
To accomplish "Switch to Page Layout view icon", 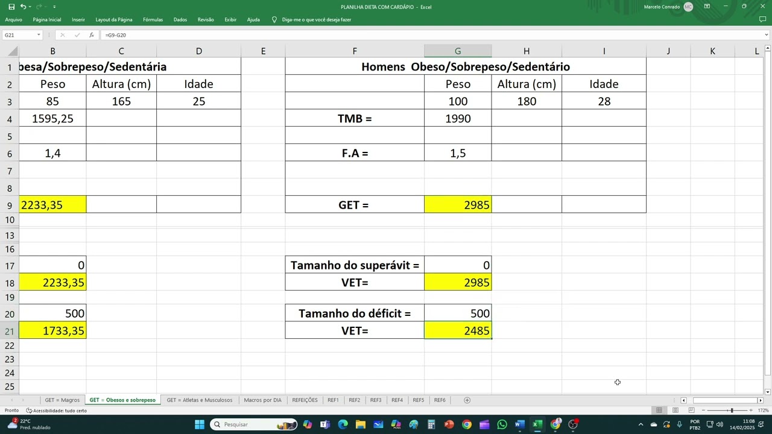I will (x=675, y=410).
